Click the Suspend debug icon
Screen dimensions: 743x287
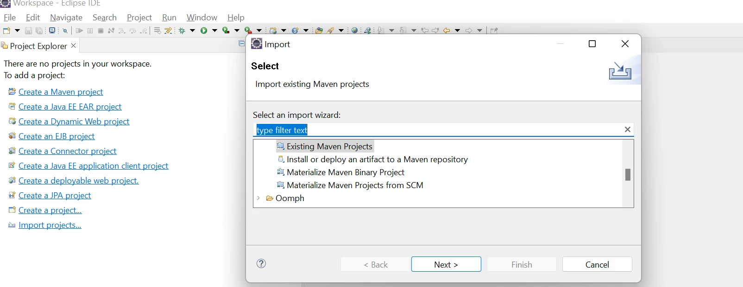(90, 31)
